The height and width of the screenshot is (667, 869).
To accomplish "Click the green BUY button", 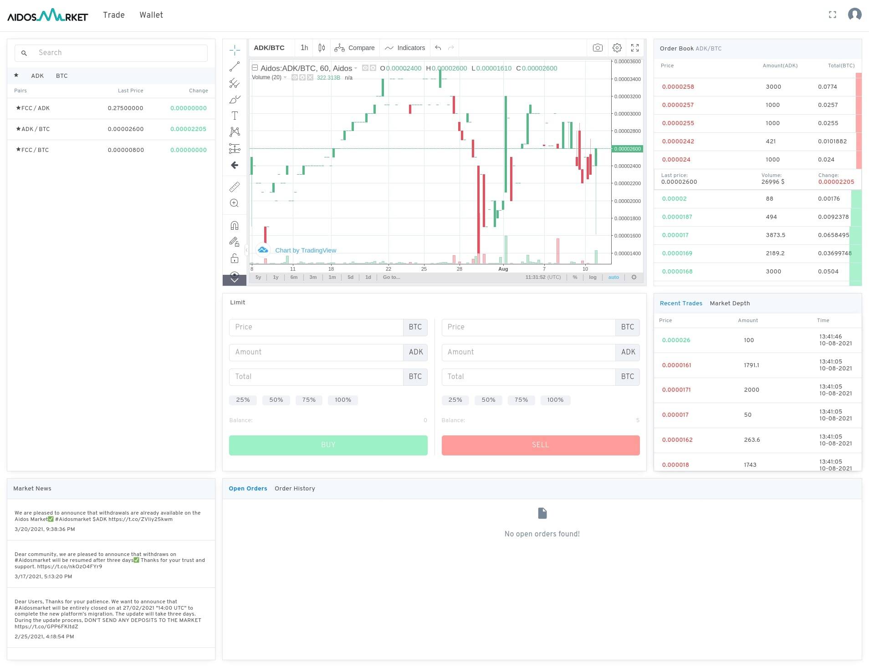I will click(x=328, y=445).
